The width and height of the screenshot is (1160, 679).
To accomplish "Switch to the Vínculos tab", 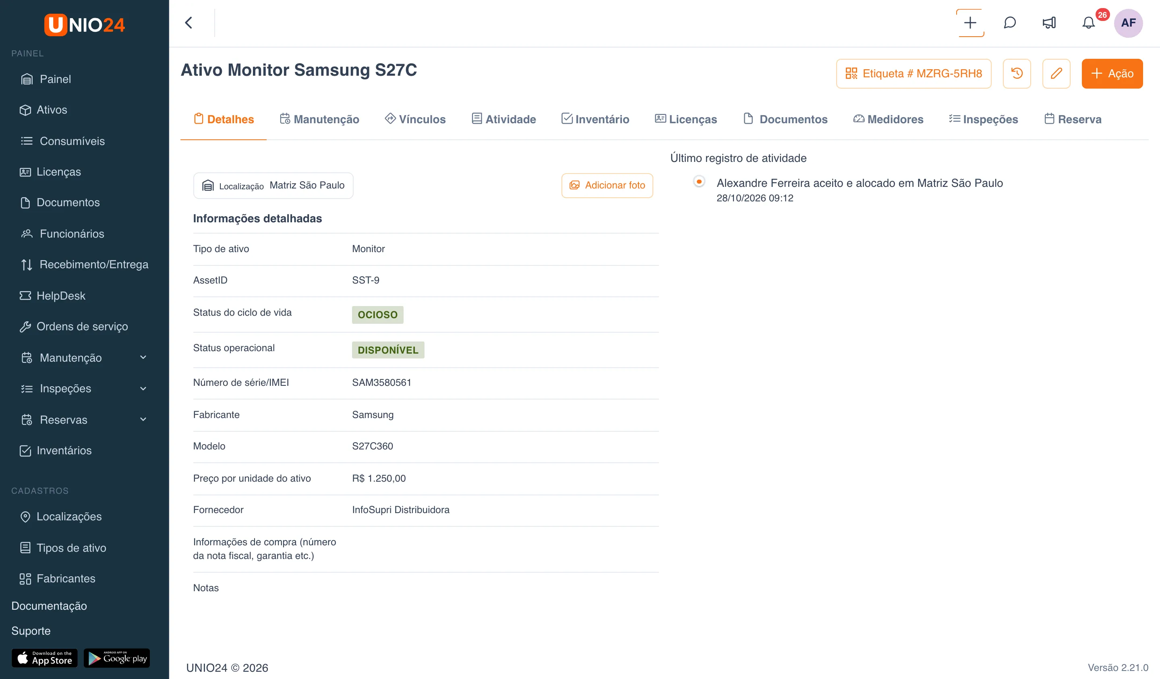I will click(x=415, y=119).
